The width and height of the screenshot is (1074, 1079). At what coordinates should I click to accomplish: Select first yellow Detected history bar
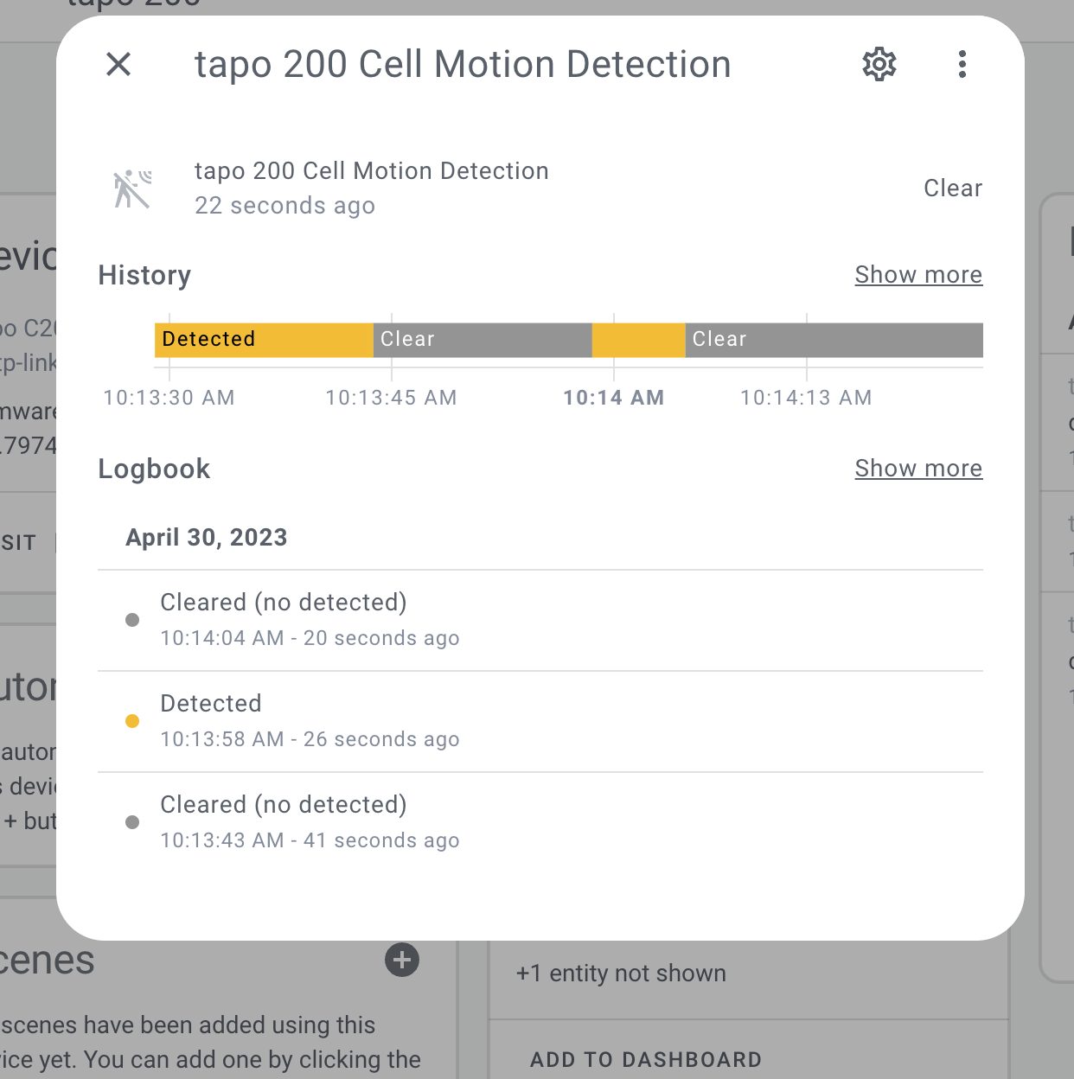264,340
